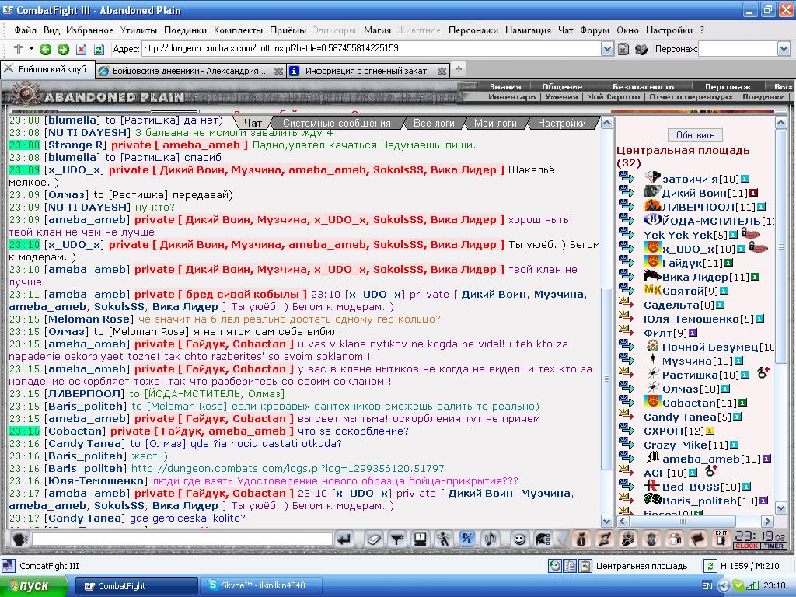Switch to Системные сообщения chat tab

(x=337, y=123)
